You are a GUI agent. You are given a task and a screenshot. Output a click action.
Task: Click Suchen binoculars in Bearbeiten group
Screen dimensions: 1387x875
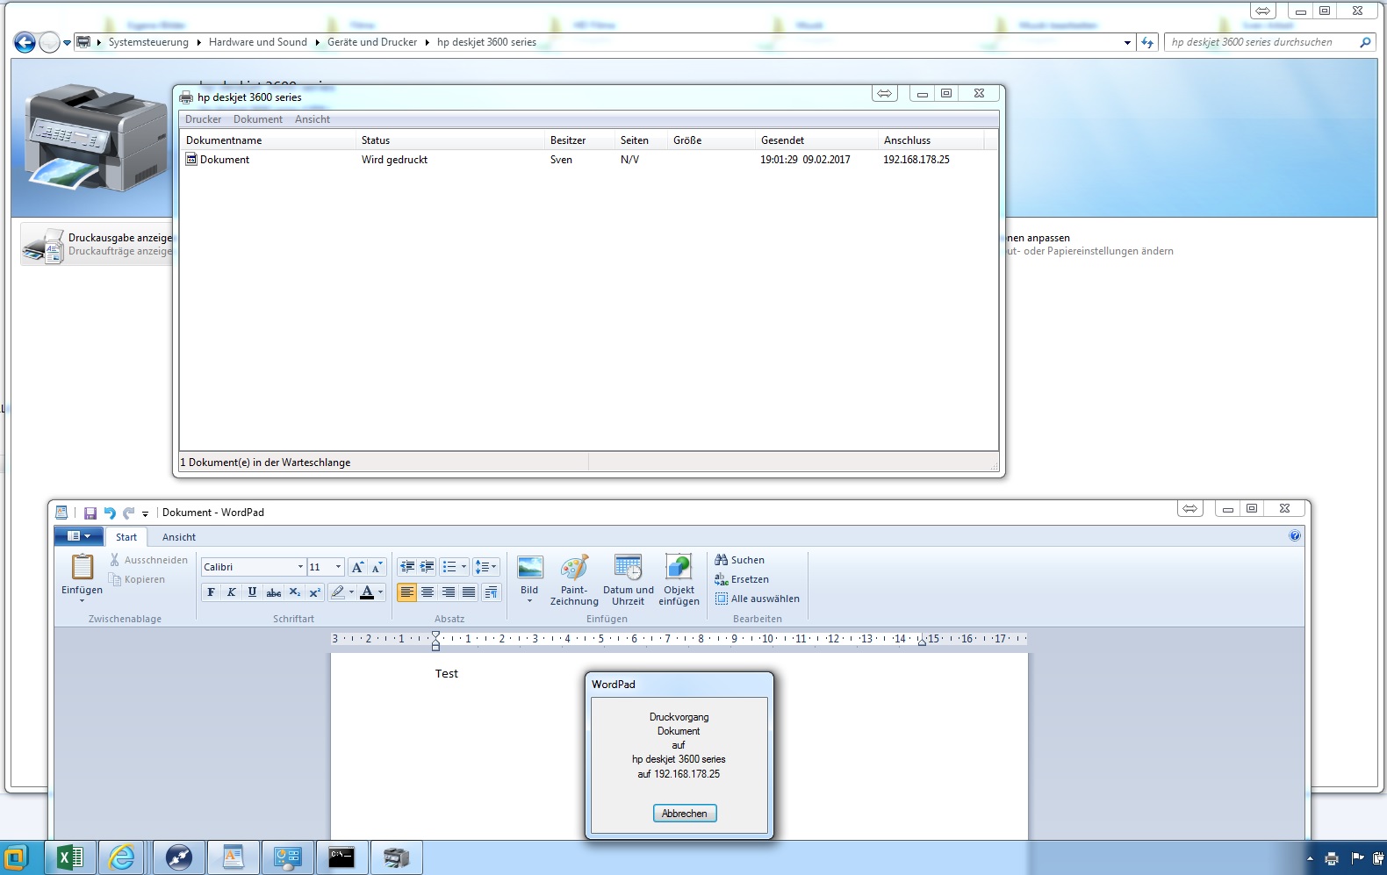[x=739, y=560]
